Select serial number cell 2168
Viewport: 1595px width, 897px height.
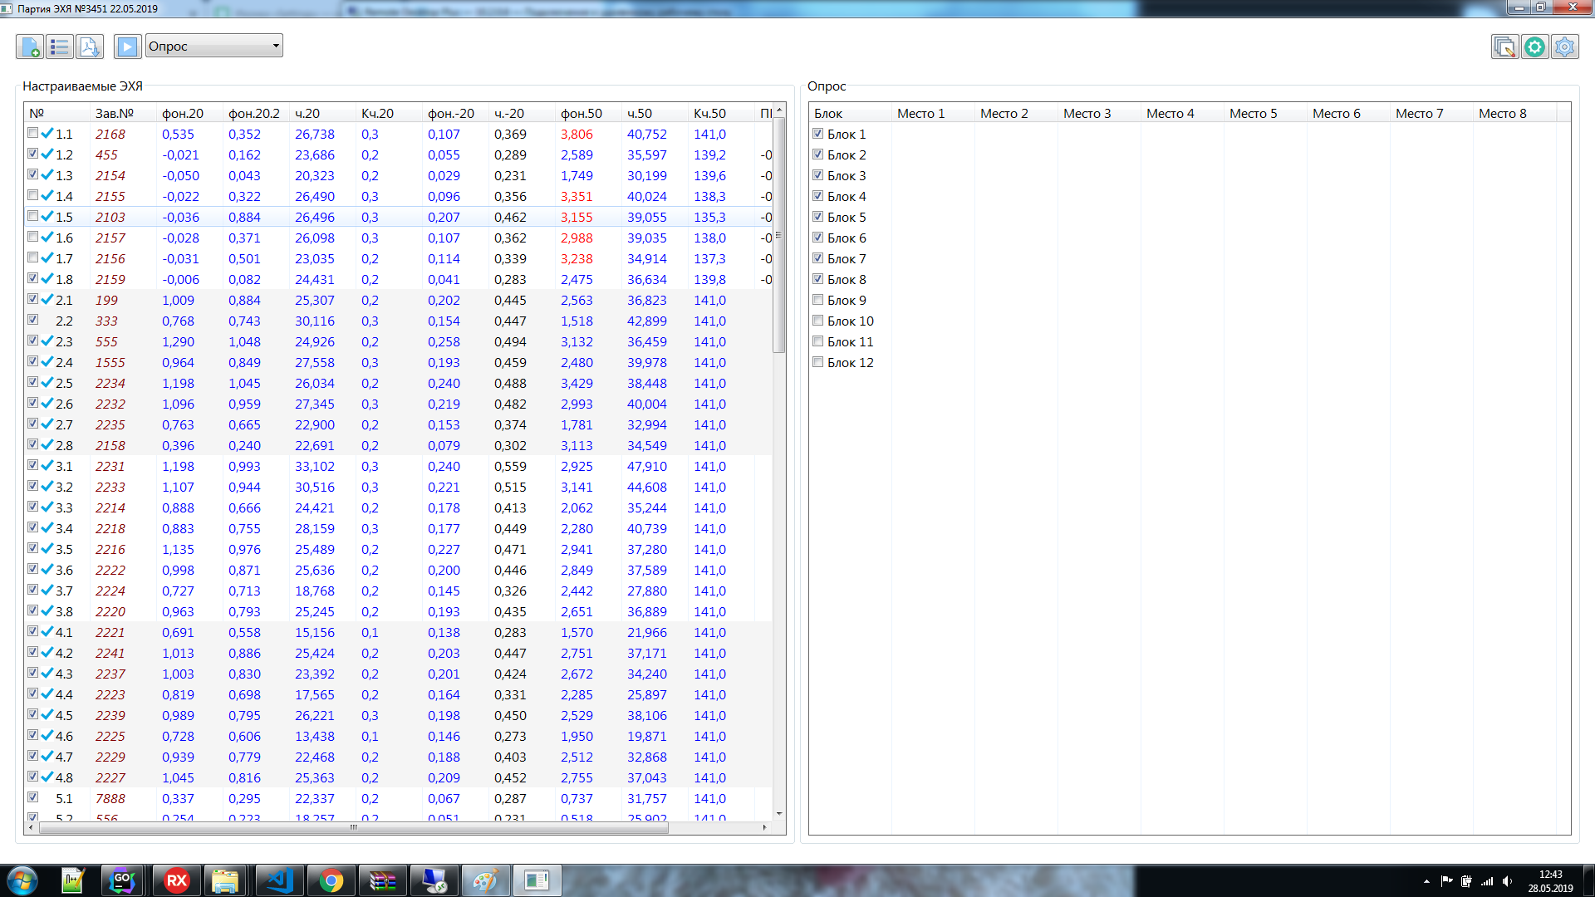110,134
